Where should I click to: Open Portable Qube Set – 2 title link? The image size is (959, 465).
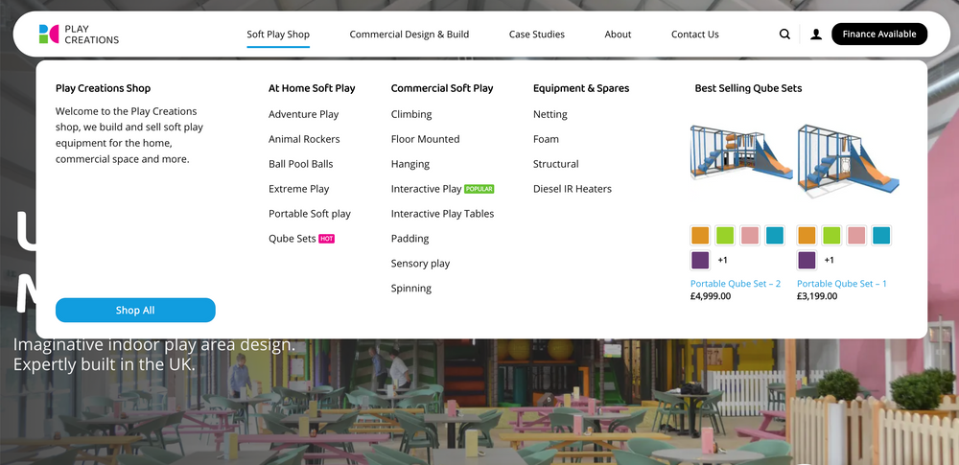click(x=736, y=284)
